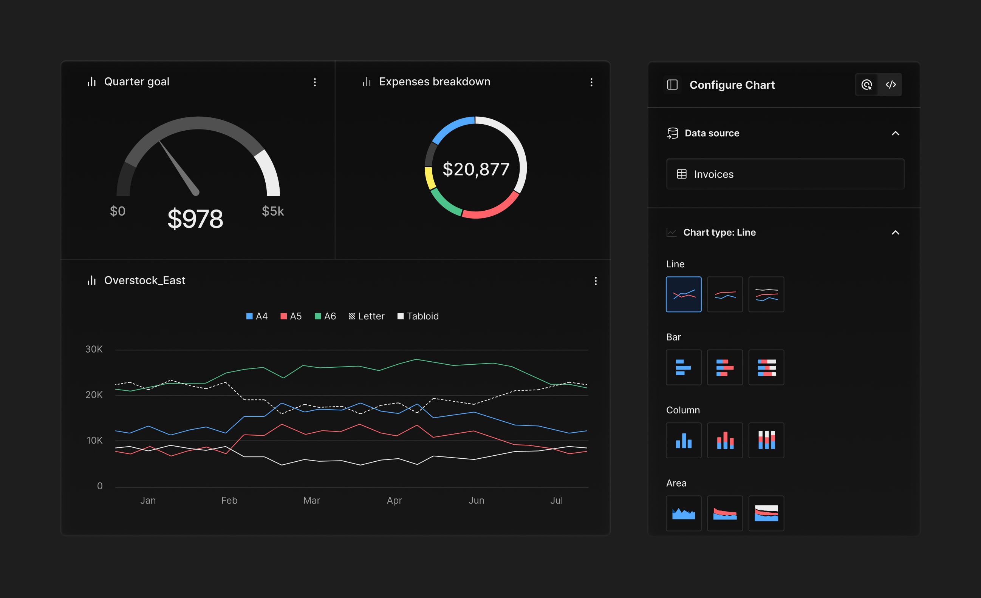Click the Invoices data source field
This screenshot has width=981, height=598.
(785, 174)
